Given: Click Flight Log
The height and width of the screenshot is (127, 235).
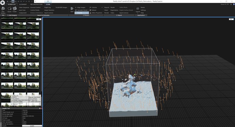Looking at the screenshot, I should point(48,8).
